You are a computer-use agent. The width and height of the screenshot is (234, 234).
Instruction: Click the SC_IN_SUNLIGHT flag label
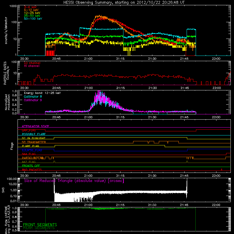[34, 138]
